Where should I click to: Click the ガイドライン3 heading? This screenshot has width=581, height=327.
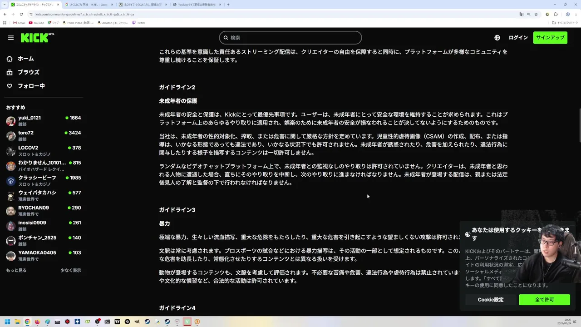pyautogui.click(x=177, y=210)
